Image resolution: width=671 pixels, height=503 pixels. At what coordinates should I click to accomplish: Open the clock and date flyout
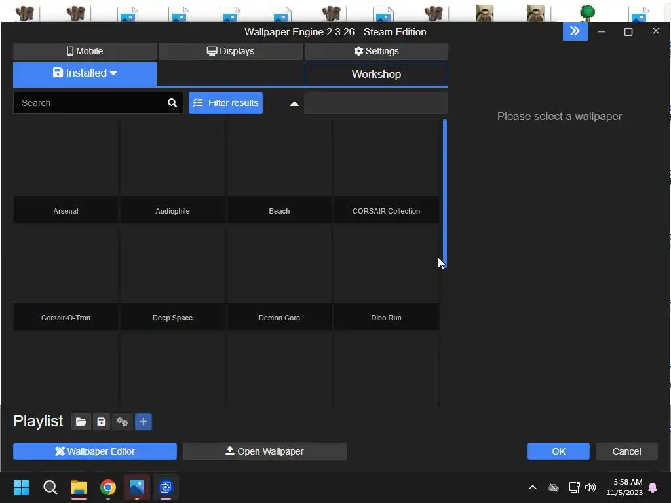tap(624, 487)
